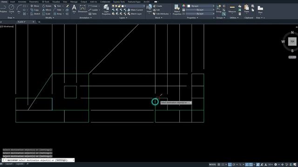Open the Insert ribbon tab

pos(13,2)
